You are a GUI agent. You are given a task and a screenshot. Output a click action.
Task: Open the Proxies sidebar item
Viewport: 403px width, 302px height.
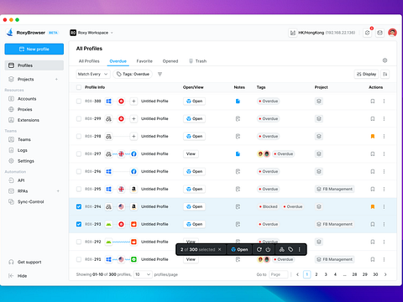pos(25,109)
